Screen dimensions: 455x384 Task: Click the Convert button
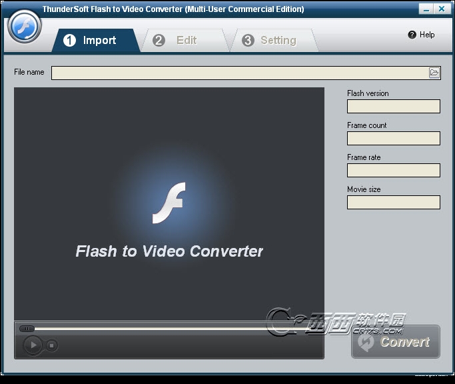tap(396, 342)
